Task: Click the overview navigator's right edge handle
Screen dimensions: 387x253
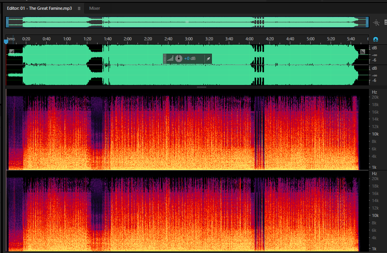Action: coord(367,22)
